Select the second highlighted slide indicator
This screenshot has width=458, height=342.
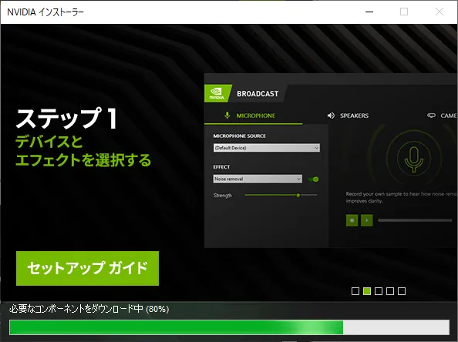[x=367, y=291]
